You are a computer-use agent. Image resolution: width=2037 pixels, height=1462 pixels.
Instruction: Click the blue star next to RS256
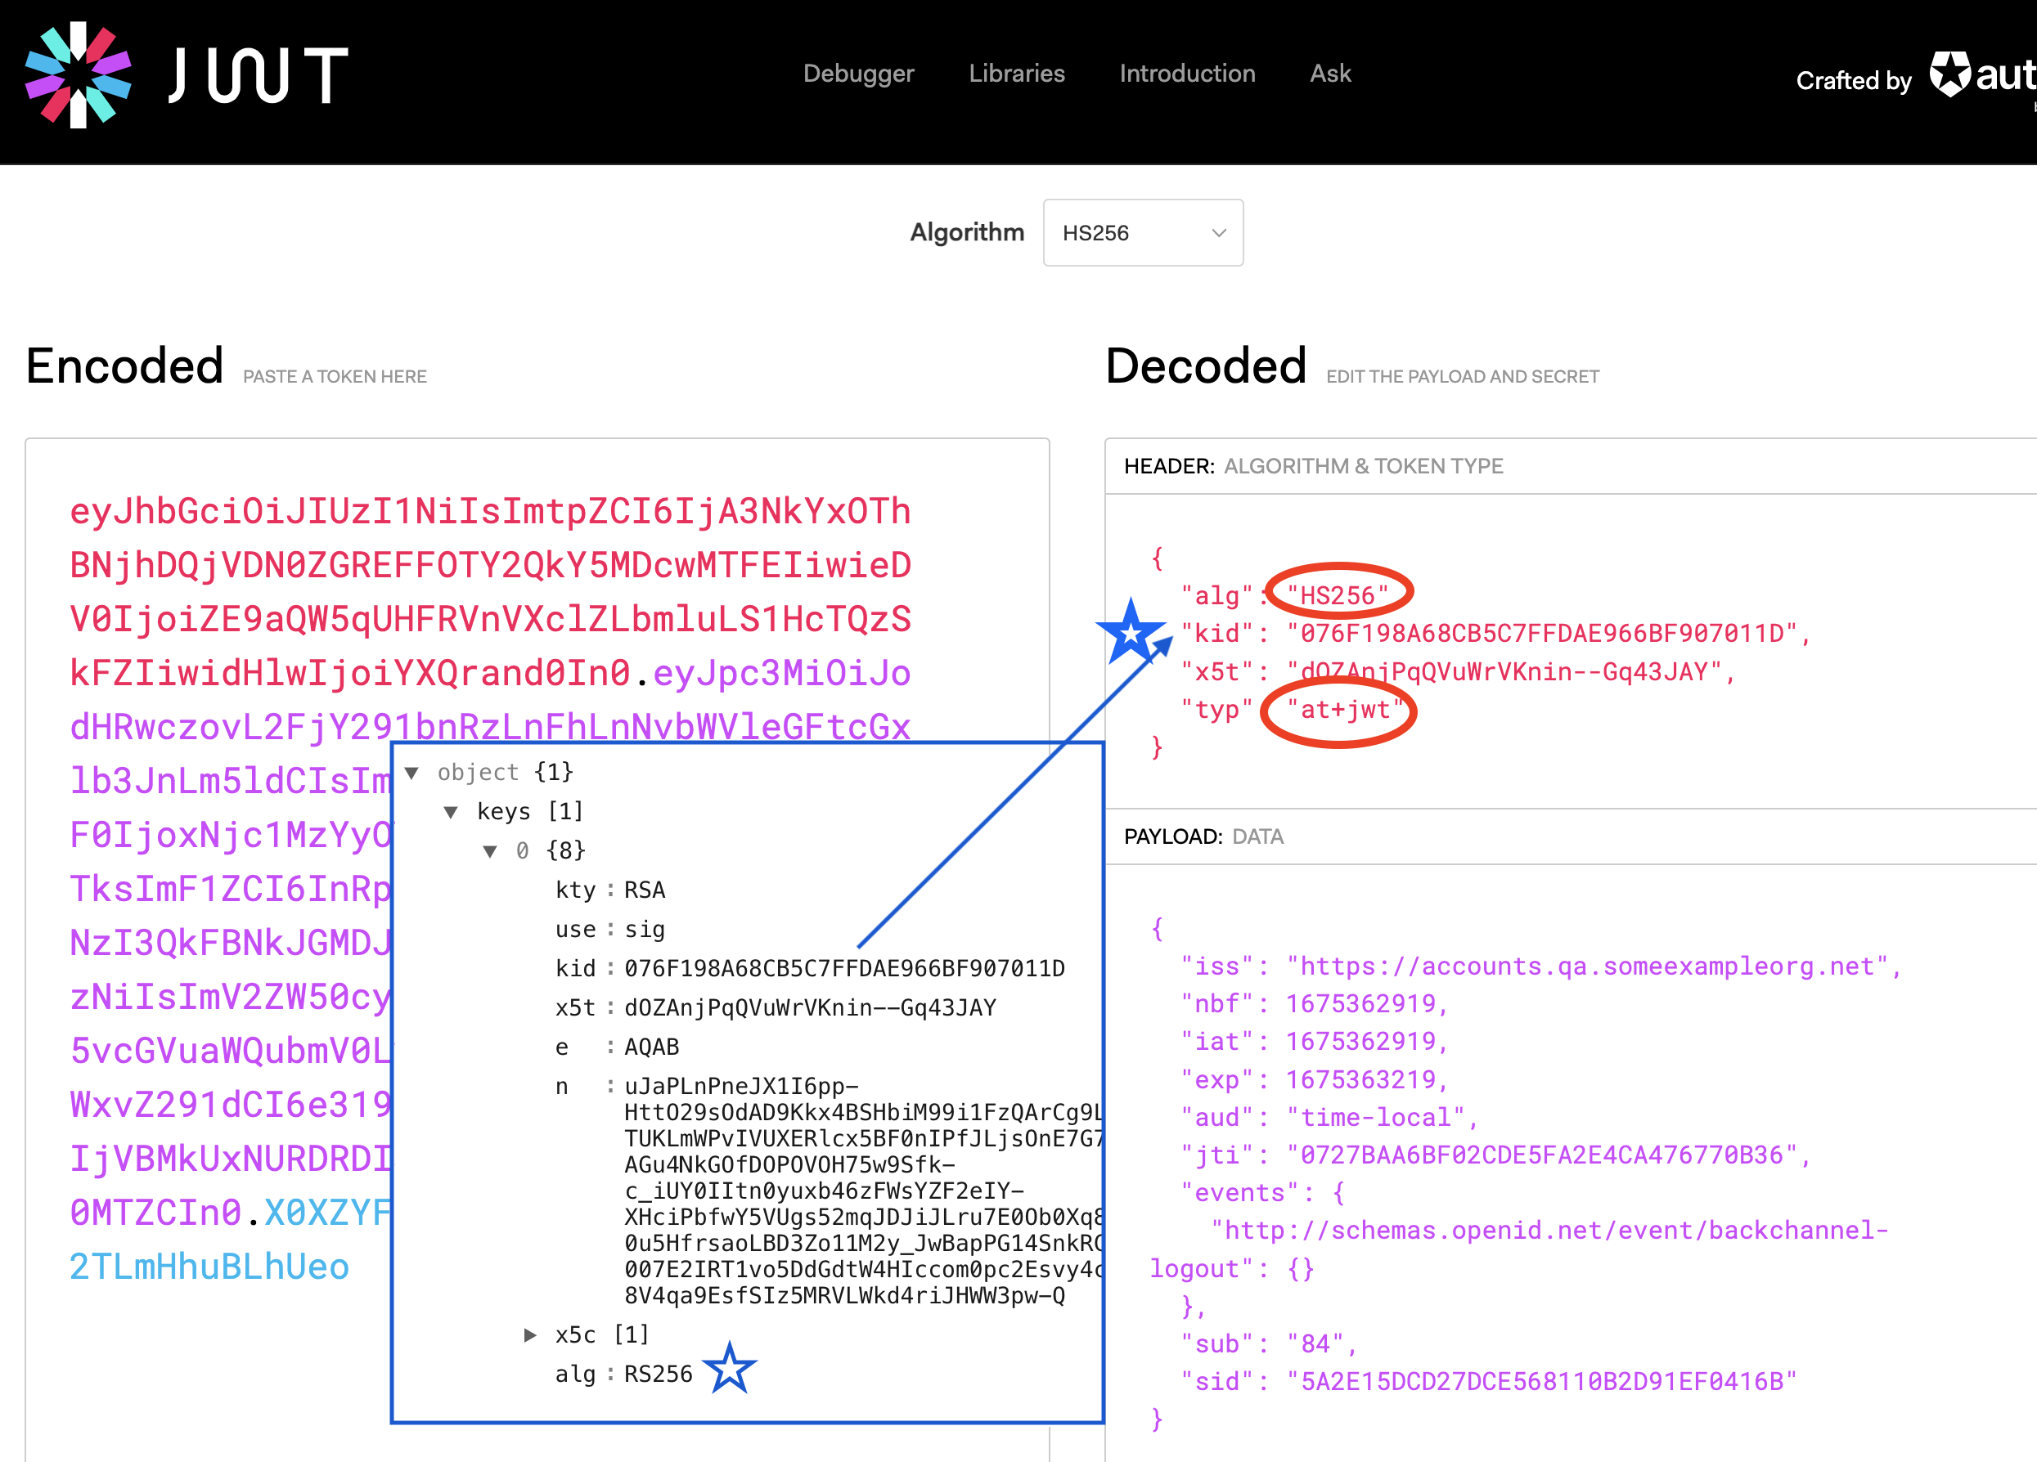point(732,1368)
